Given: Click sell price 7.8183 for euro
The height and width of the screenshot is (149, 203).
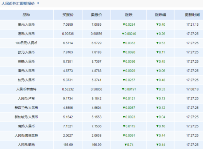Looking at the screenshot, I should [96, 52].
